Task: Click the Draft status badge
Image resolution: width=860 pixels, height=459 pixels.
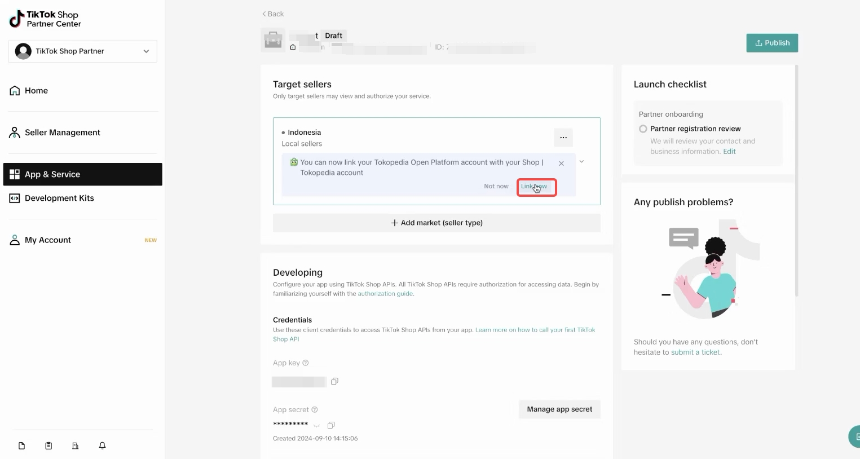Action: (334, 36)
